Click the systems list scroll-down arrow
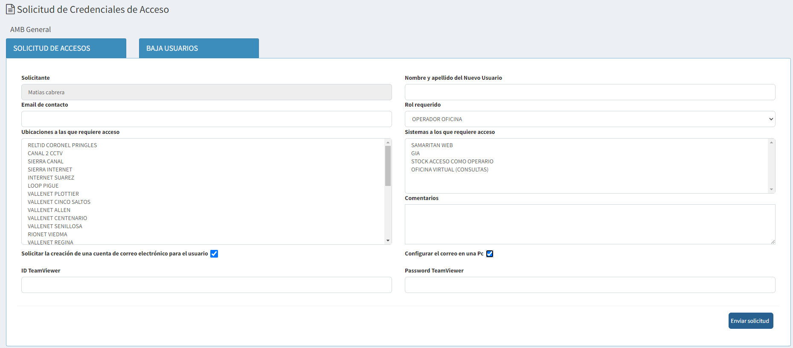793x348 pixels. [x=771, y=189]
